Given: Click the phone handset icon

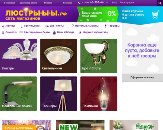Looking at the screenshot, I should coord(79,3).
